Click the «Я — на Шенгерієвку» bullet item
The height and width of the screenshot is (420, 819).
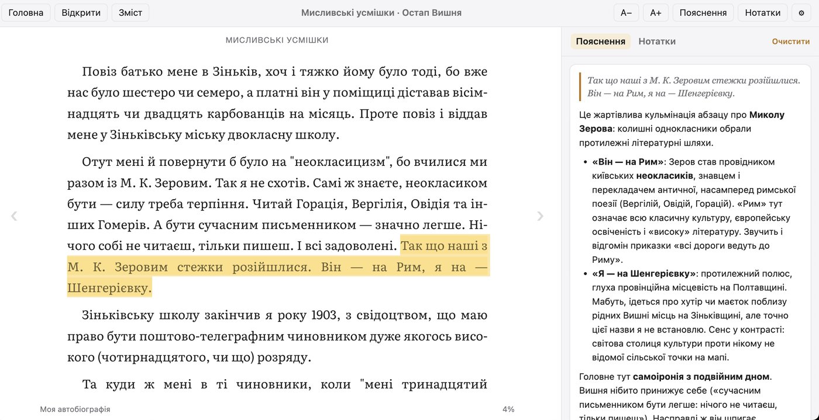694,315
